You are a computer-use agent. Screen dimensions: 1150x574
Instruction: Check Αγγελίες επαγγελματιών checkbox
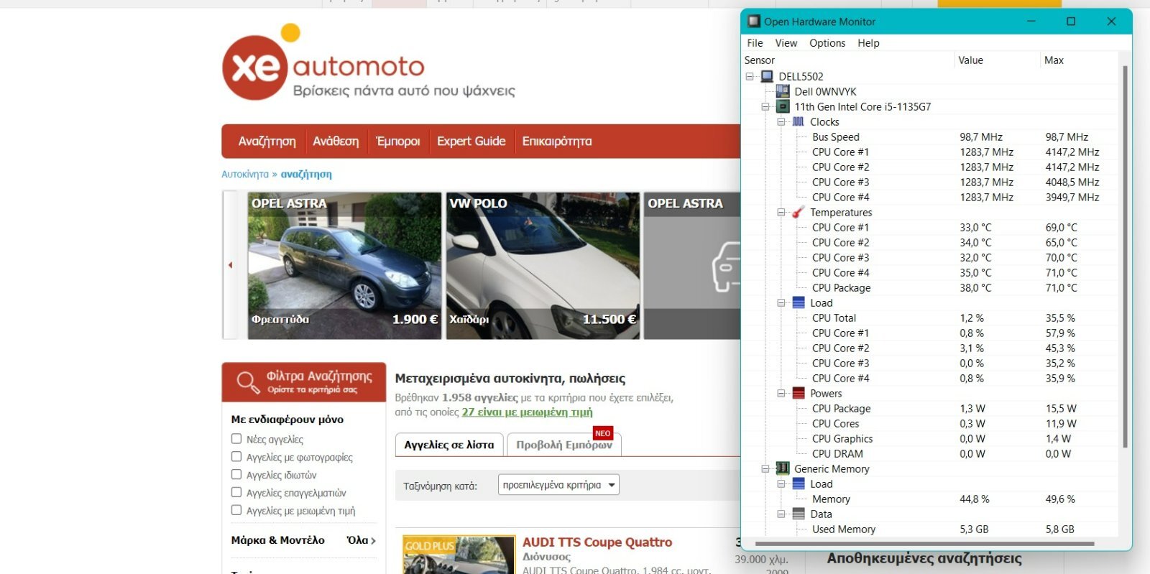236,492
